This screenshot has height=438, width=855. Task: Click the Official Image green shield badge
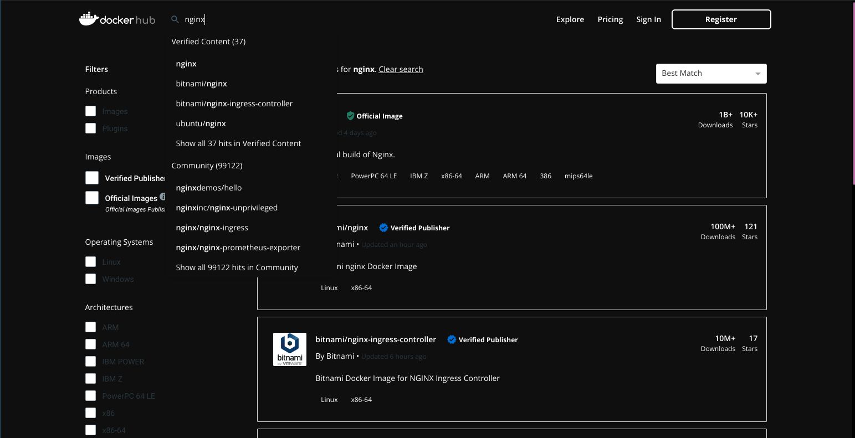coord(350,116)
